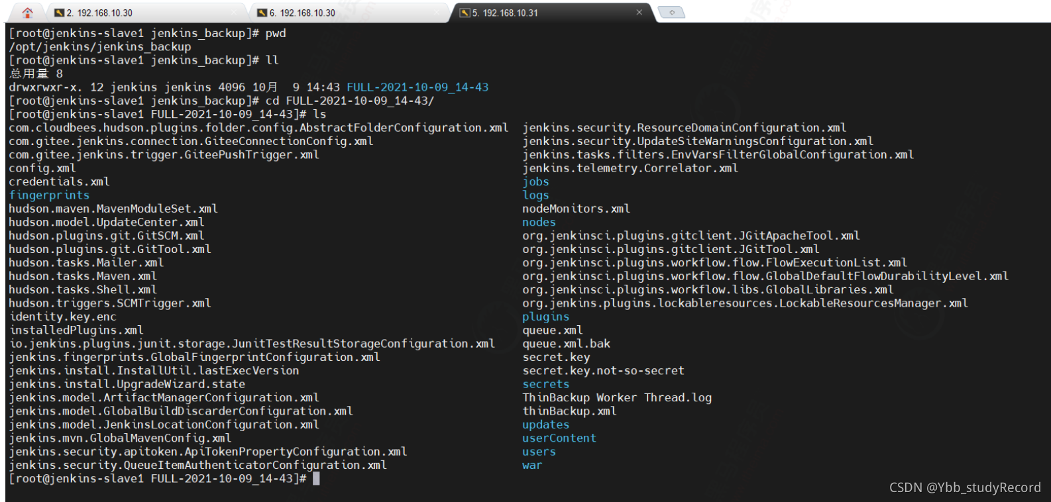Click jenkins.security.QueueItemAuthenticatorConfiguration.xml

[x=197, y=465]
